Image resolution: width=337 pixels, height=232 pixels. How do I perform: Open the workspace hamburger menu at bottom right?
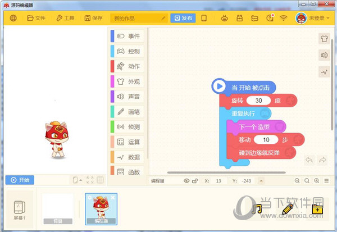[x=326, y=181]
